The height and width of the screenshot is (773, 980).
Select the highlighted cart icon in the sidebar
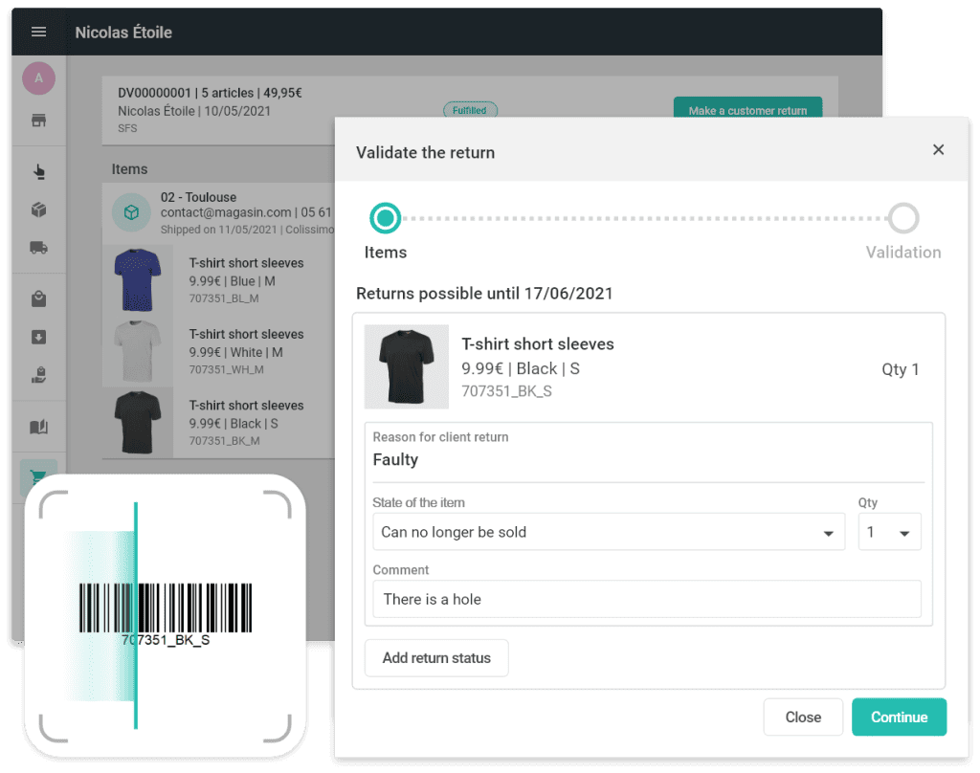[x=38, y=476]
